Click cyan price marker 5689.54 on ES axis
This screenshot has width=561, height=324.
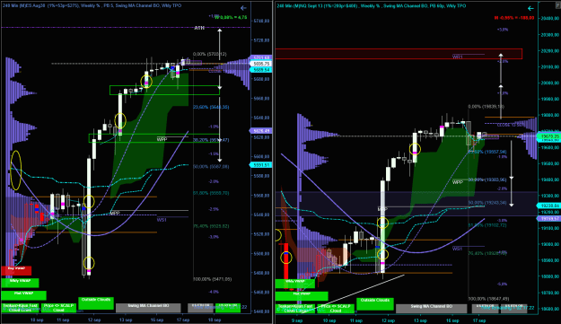tap(261, 70)
